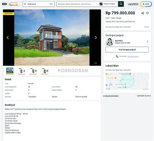Image resolution: width=154 pixels, height=141 pixels.
Task: Click Chat dengan penjual button
Action: (x=127, y=50)
